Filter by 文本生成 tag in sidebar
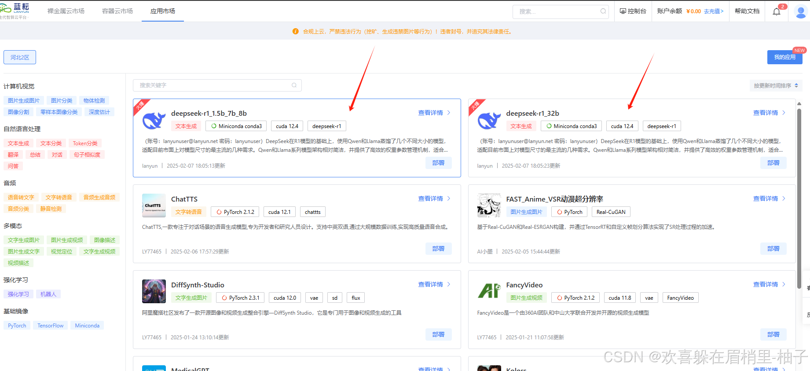This screenshot has width=810, height=371. tap(18, 143)
